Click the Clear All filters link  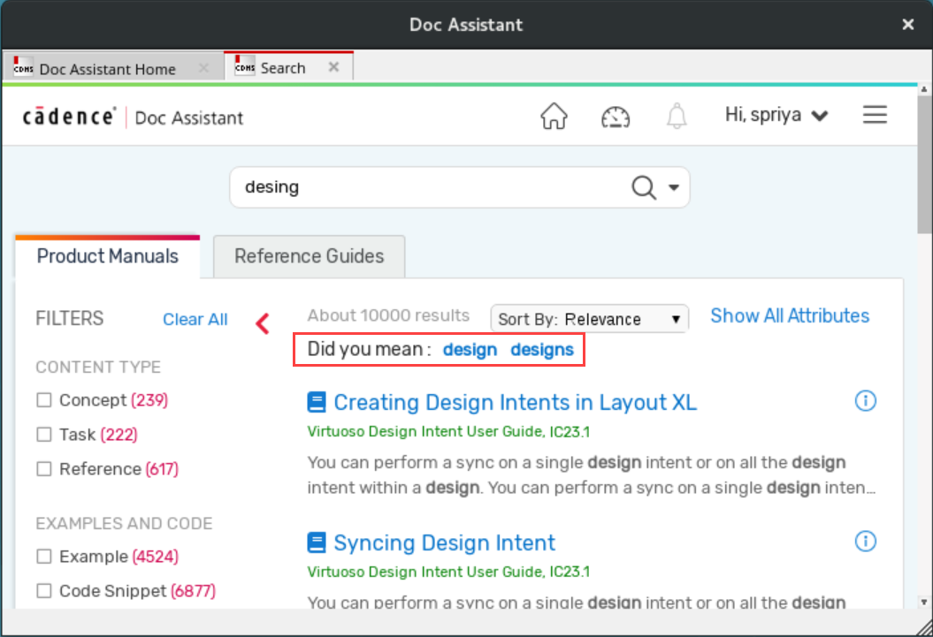pyautogui.click(x=195, y=320)
